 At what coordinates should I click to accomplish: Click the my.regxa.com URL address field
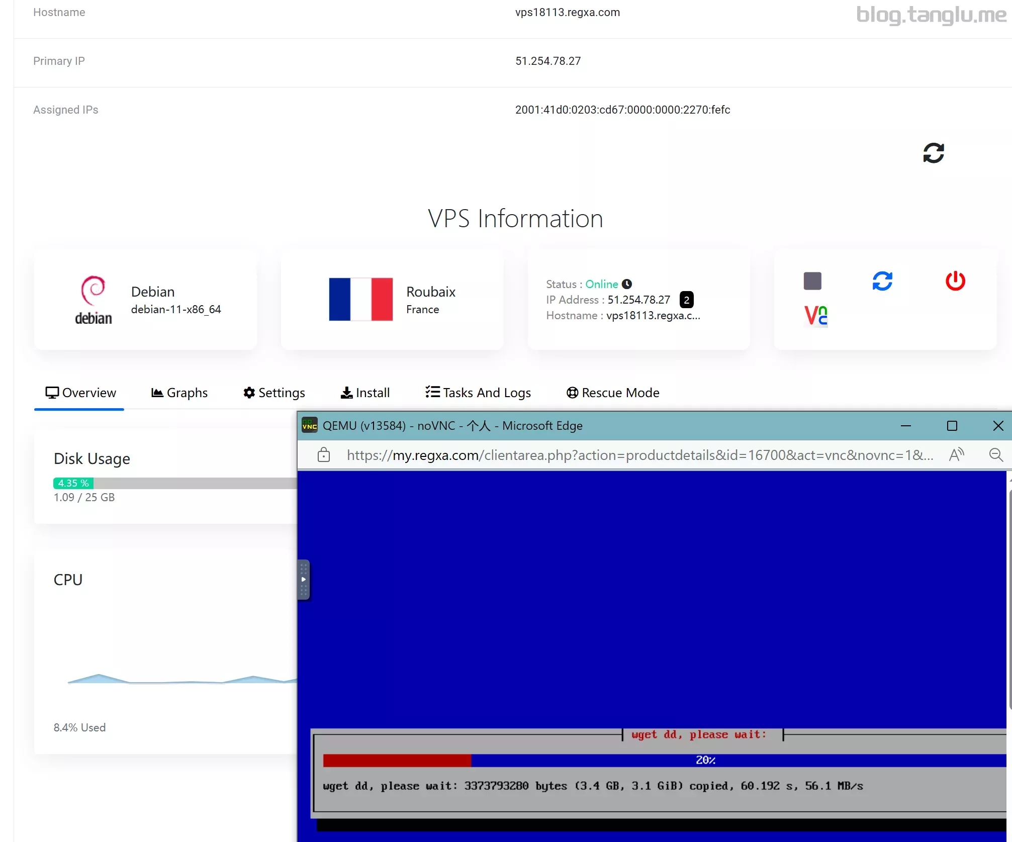[638, 455]
